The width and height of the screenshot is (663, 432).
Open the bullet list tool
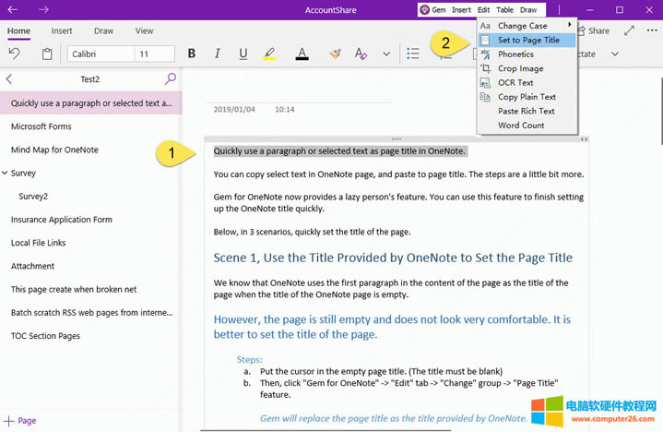coord(414,54)
